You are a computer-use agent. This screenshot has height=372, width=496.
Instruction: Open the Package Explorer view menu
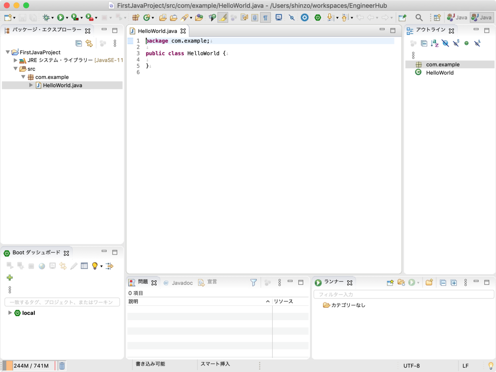coord(115,43)
